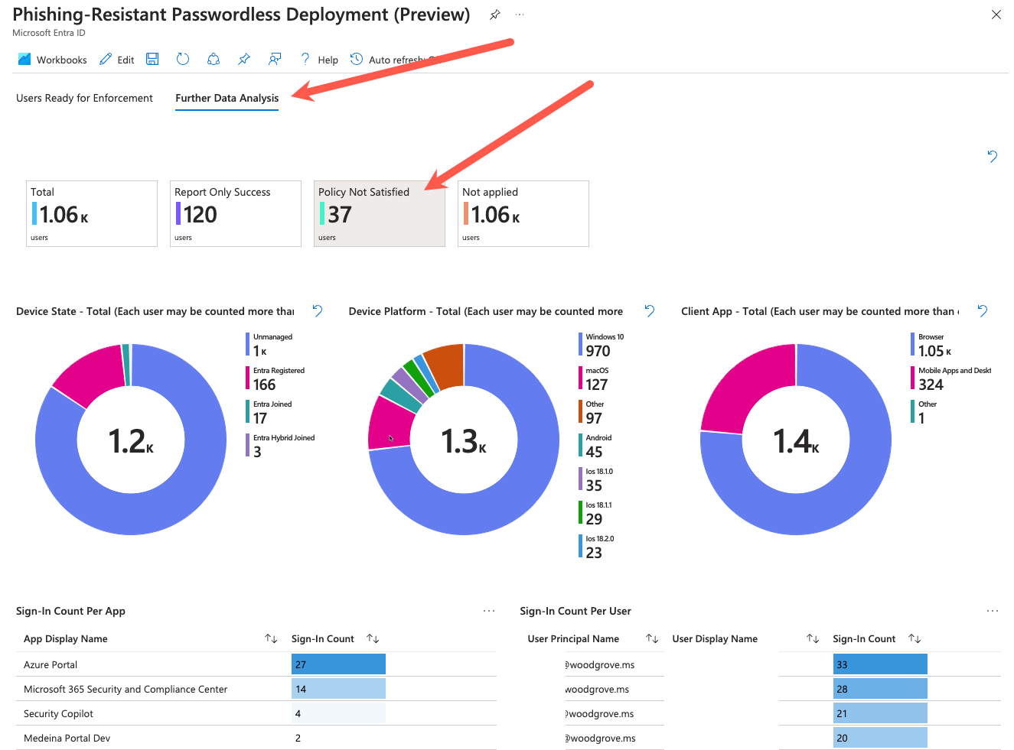This screenshot has width=1014, height=750.
Task: Click the 1.2K center of the Device State donut
Action: click(x=131, y=441)
